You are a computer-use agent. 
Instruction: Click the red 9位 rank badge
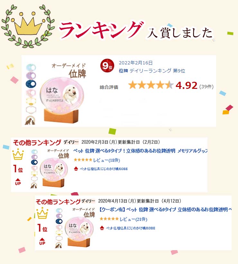coord(107,65)
